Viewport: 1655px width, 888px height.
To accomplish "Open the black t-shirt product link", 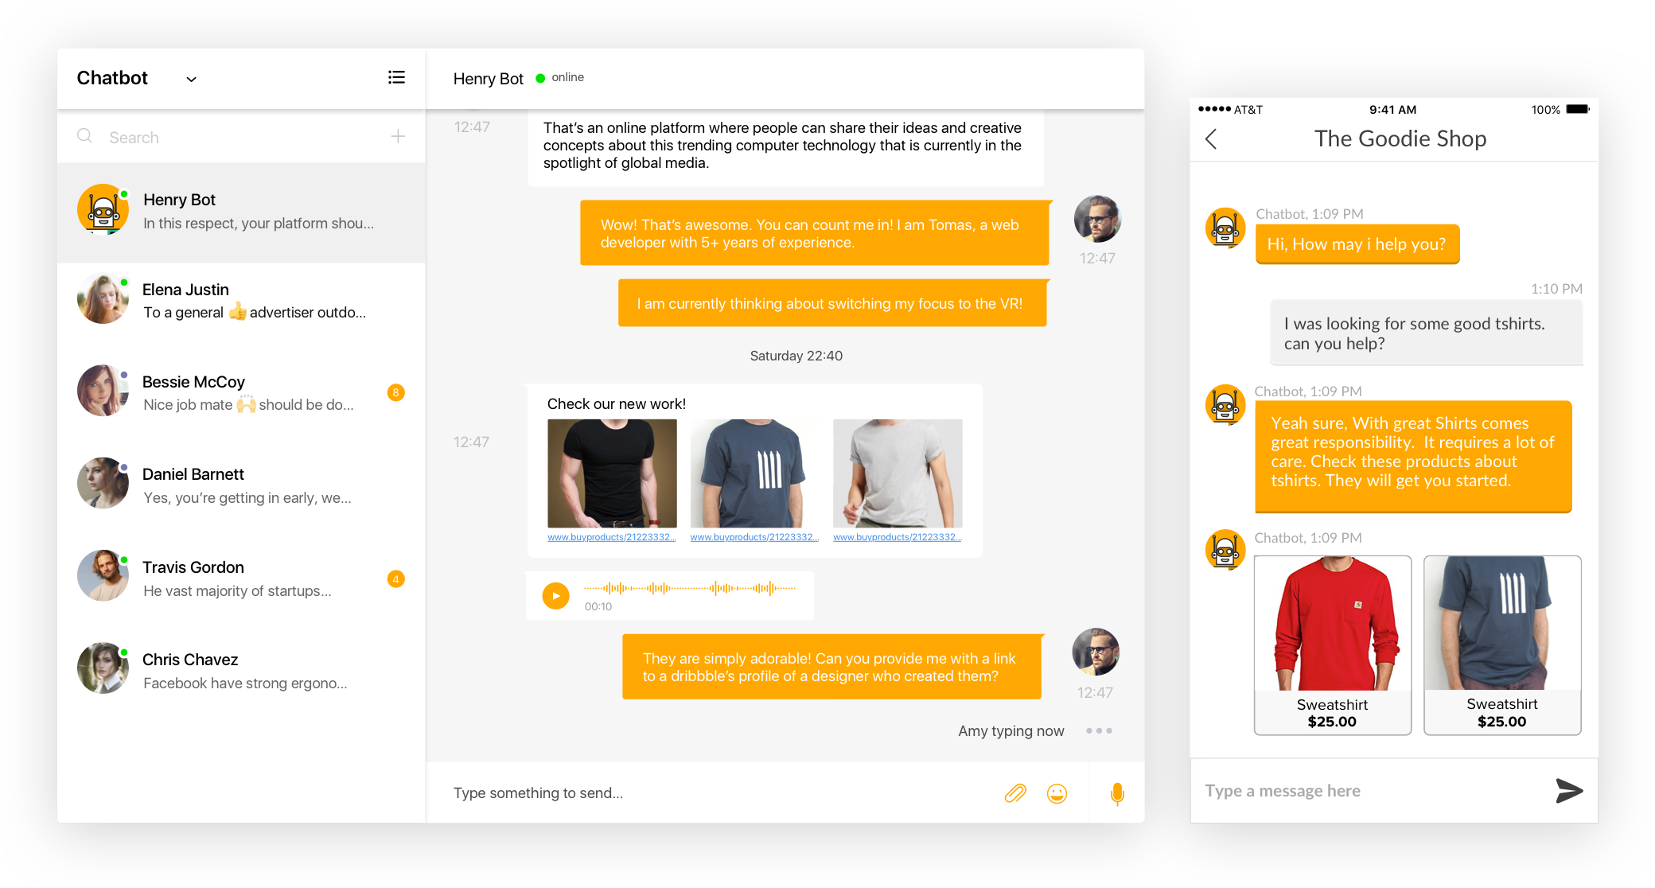I will pyautogui.click(x=611, y=538).
